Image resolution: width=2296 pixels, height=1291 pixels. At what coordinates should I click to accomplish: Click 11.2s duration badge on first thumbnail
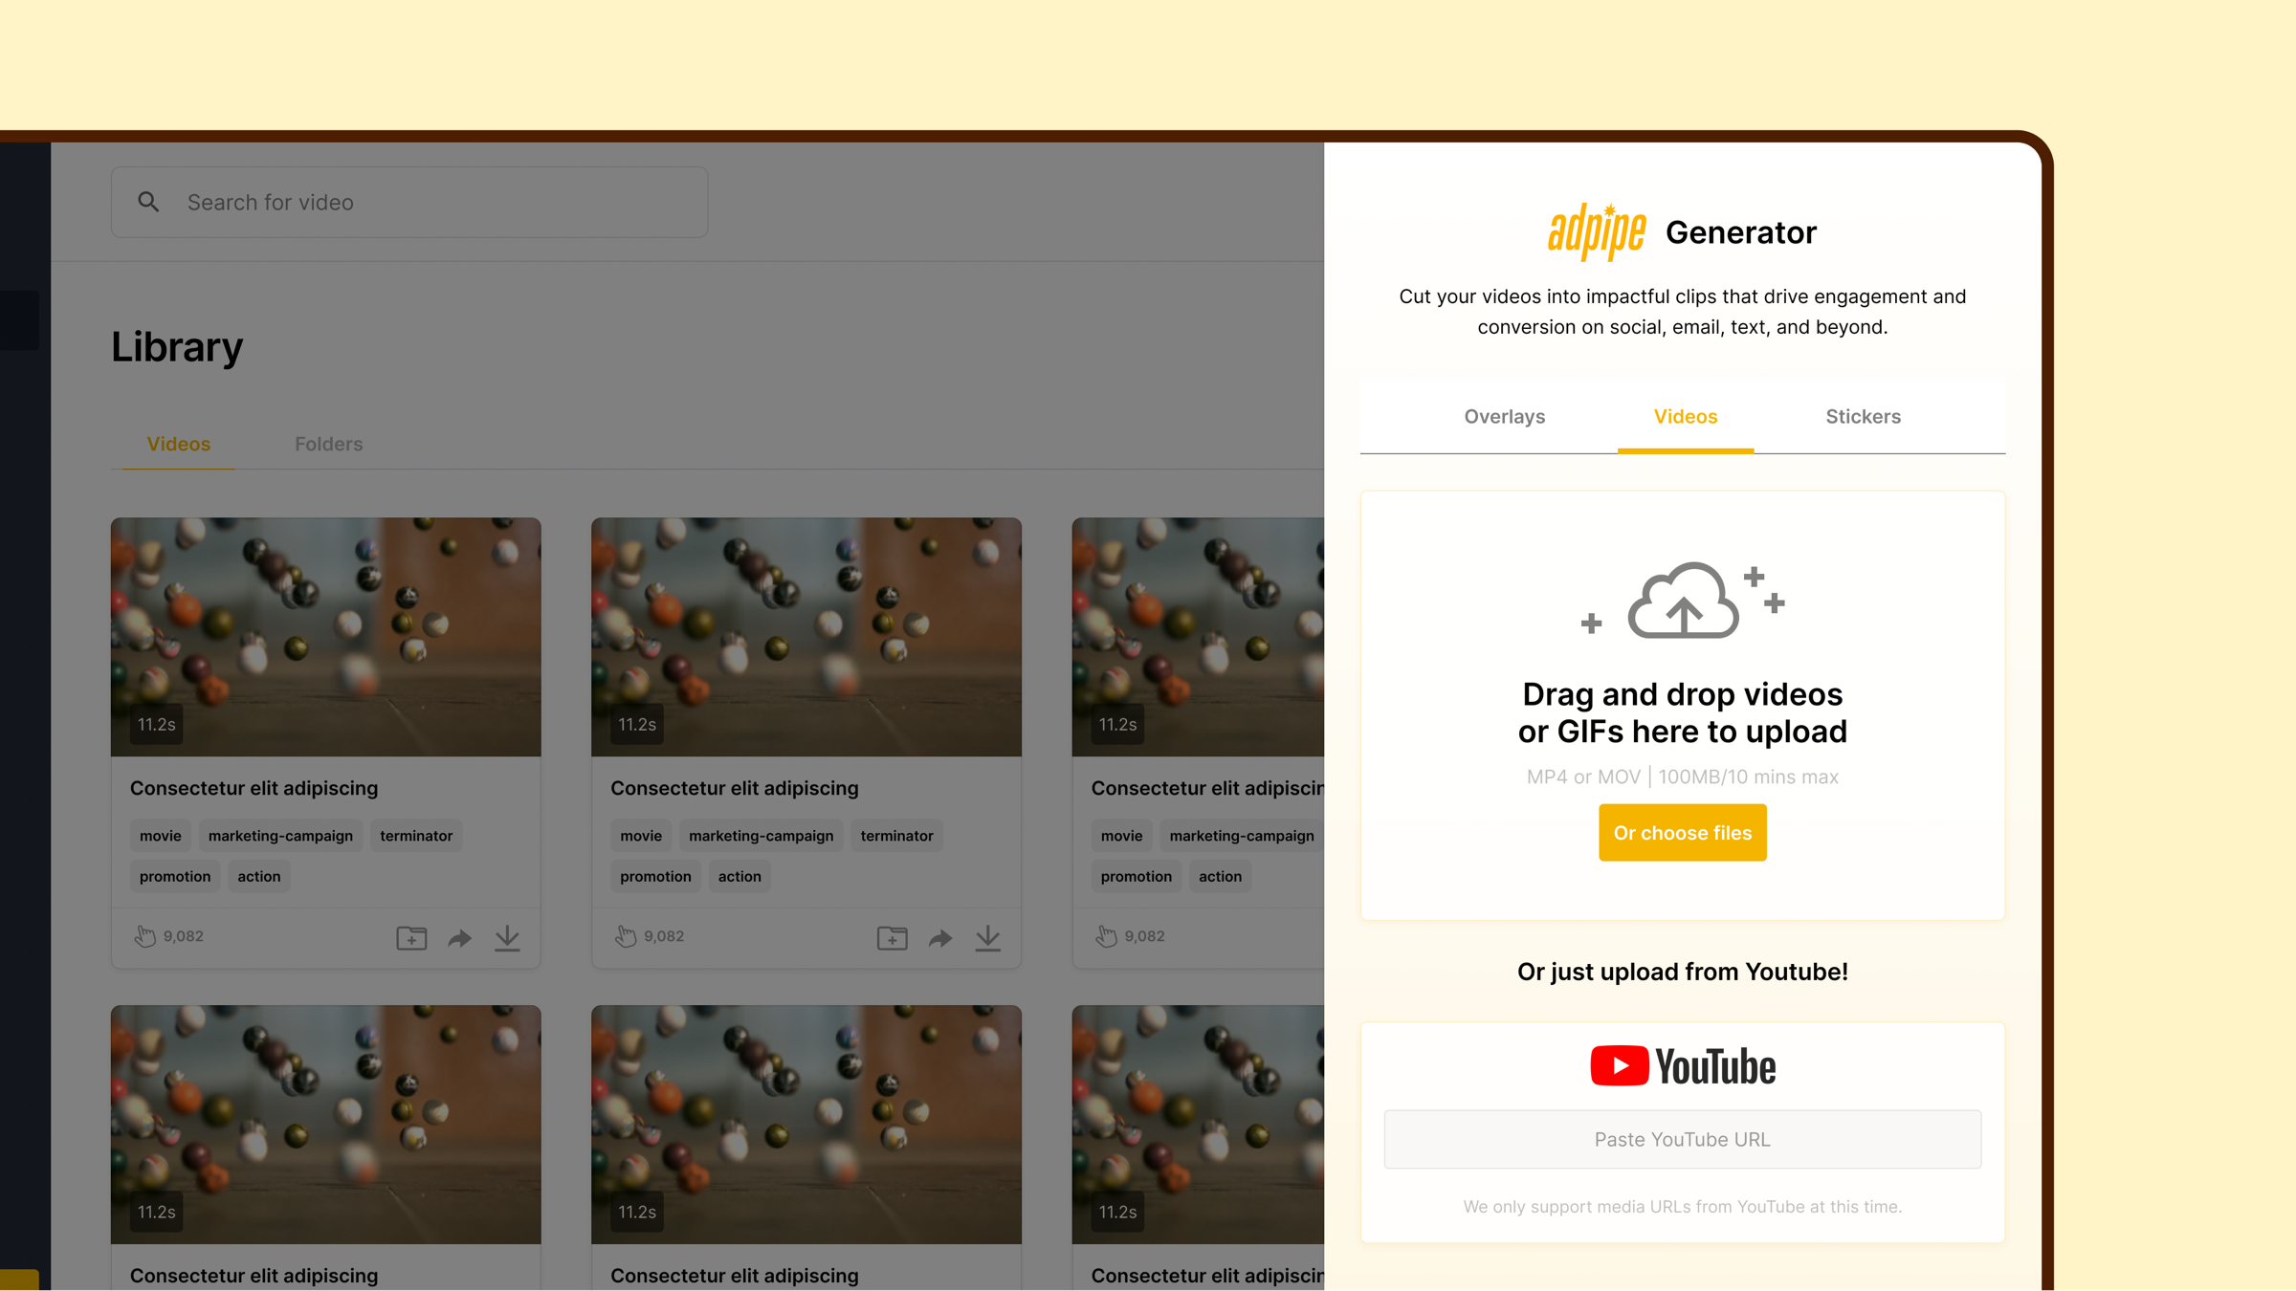(157, 724)
